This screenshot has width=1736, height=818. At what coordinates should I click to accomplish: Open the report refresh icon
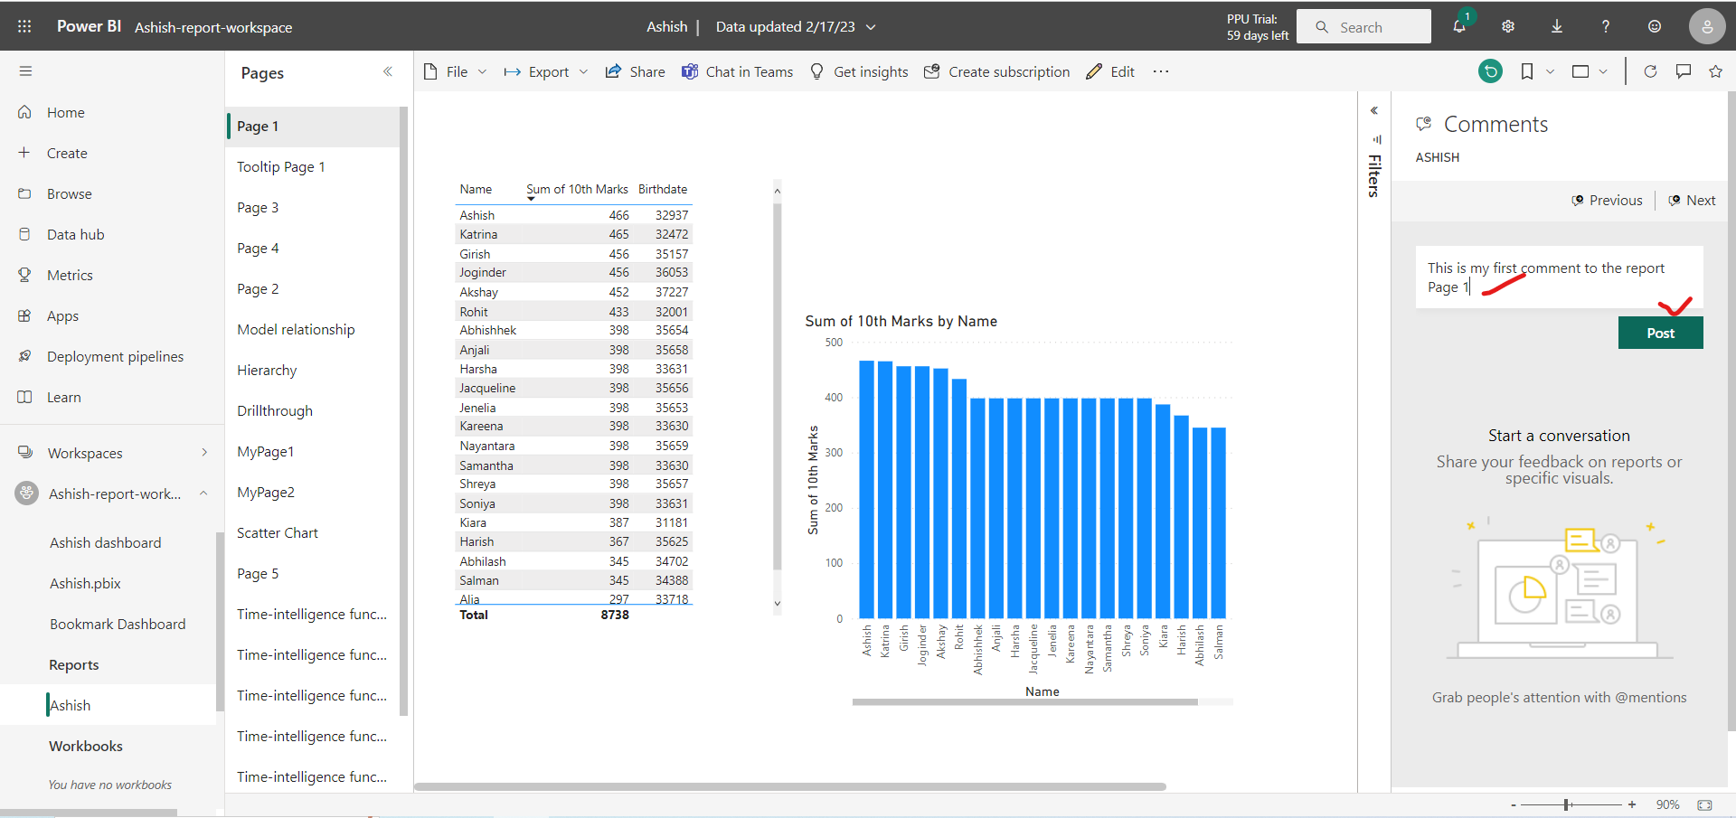1651,71
